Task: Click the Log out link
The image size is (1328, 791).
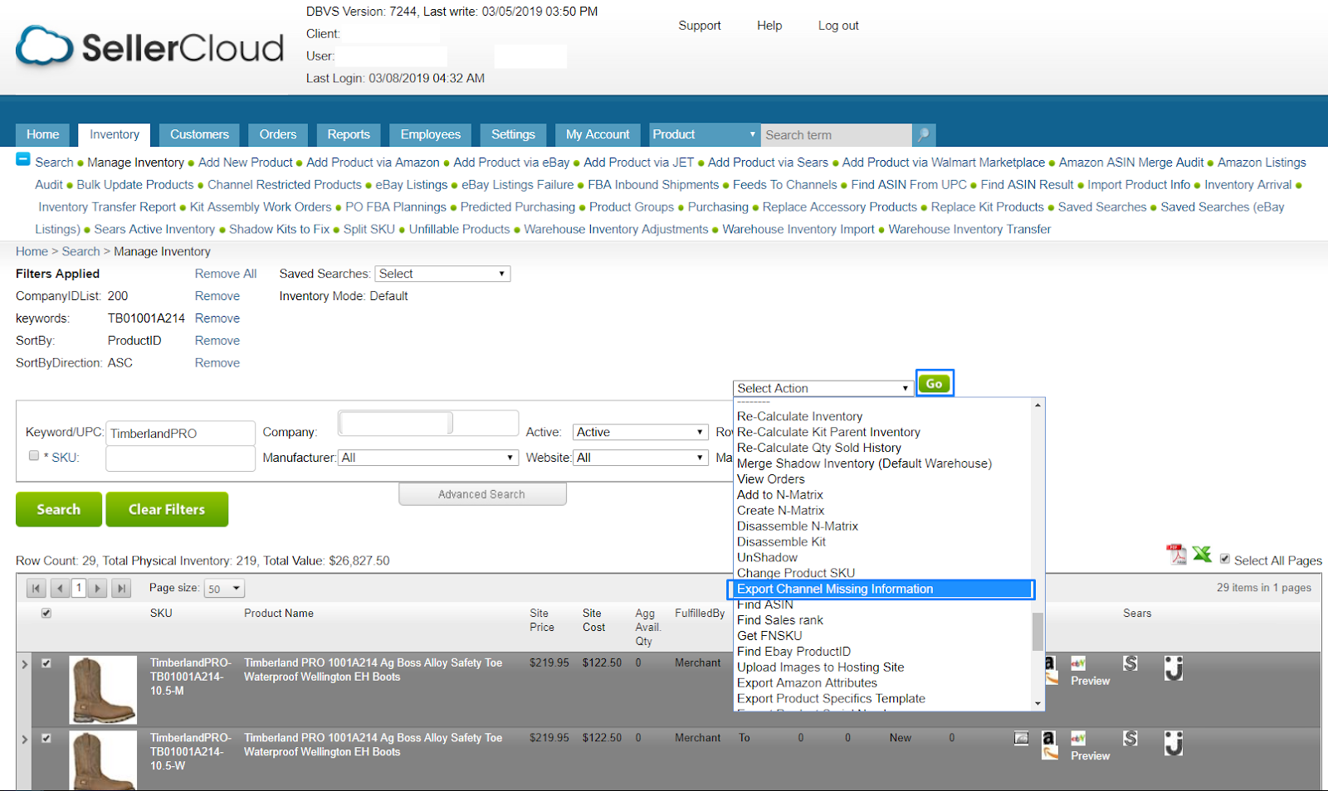Action: click(838, 26)
